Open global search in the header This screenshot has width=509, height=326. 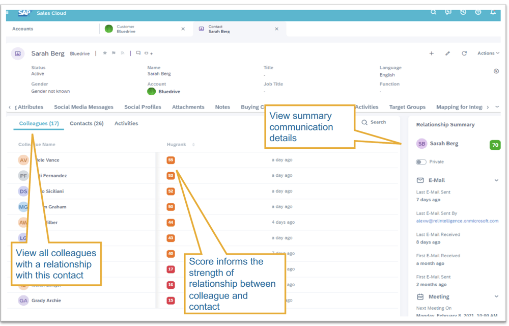433,12
